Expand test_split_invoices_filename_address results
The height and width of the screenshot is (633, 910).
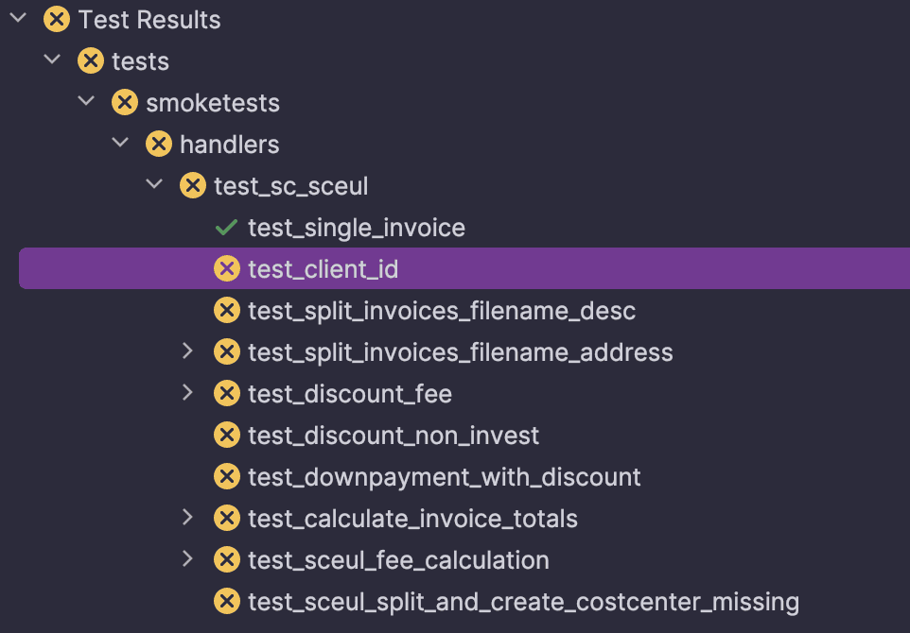tap(187, 351)
